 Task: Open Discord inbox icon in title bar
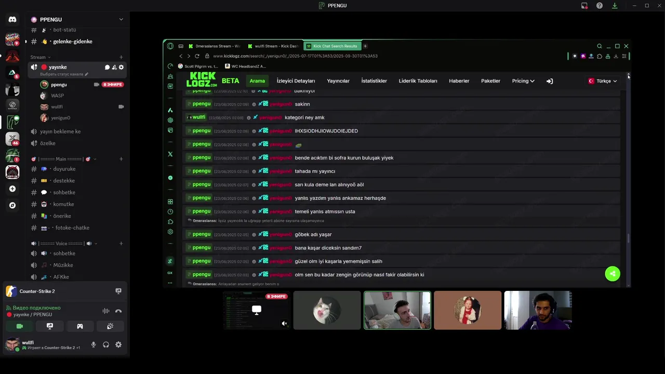click(x=584, y=5)
